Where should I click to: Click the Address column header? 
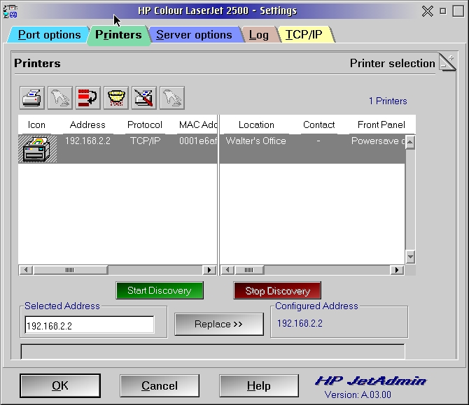[x=87, y=125]
